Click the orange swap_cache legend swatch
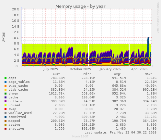The height and width of the screenshot is (140, 161). 6,86
